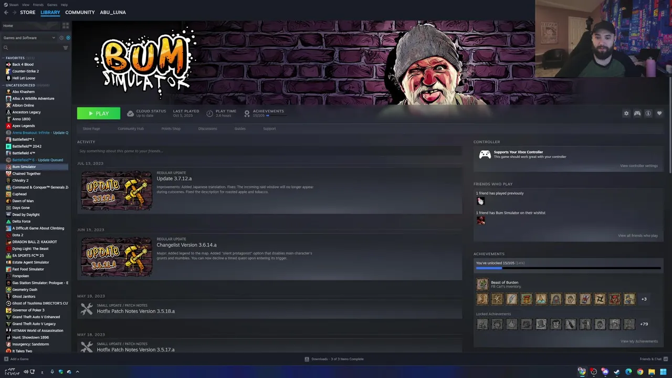Click the Downloads status icon

click(307, 359)
